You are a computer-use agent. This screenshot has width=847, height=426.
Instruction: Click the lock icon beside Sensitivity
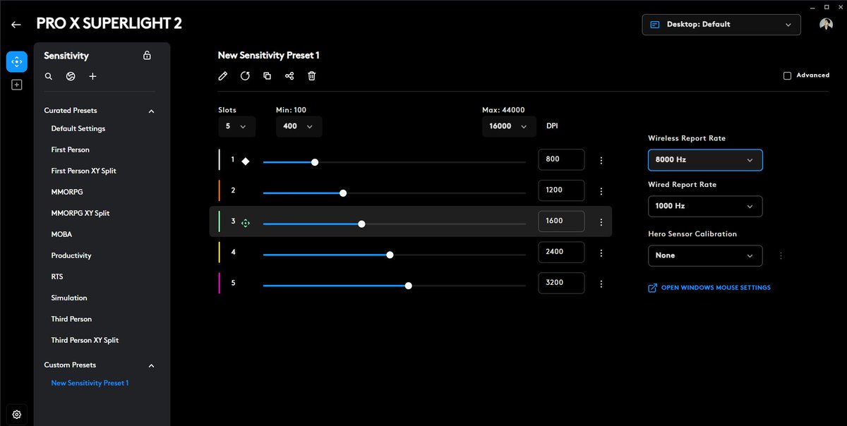(x=147, y=55)
